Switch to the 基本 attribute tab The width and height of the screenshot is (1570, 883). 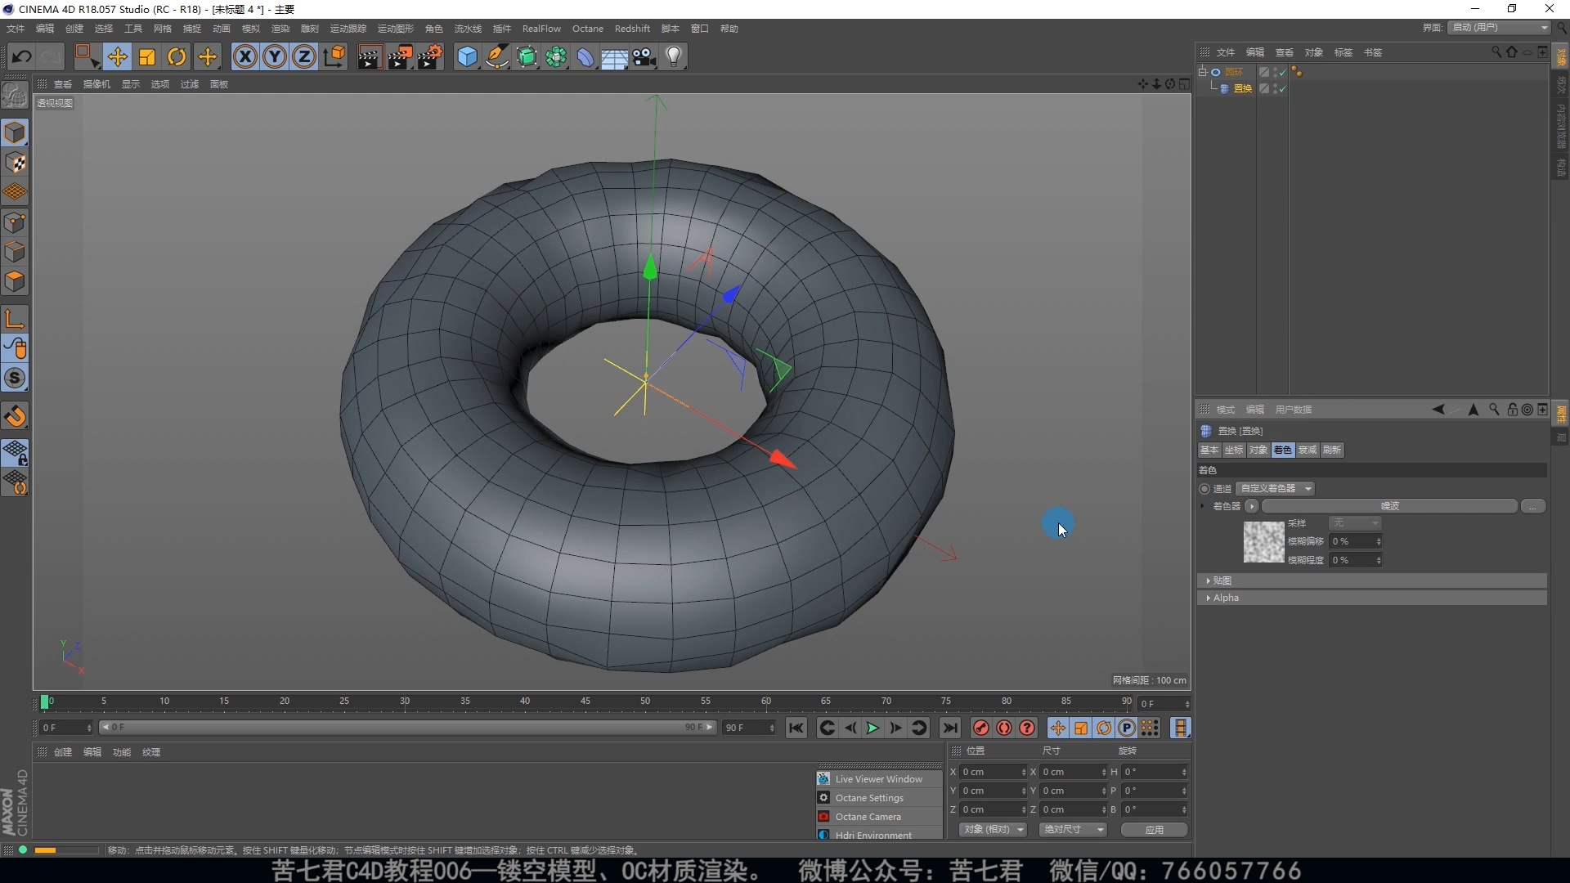[x=1209, y=450]
